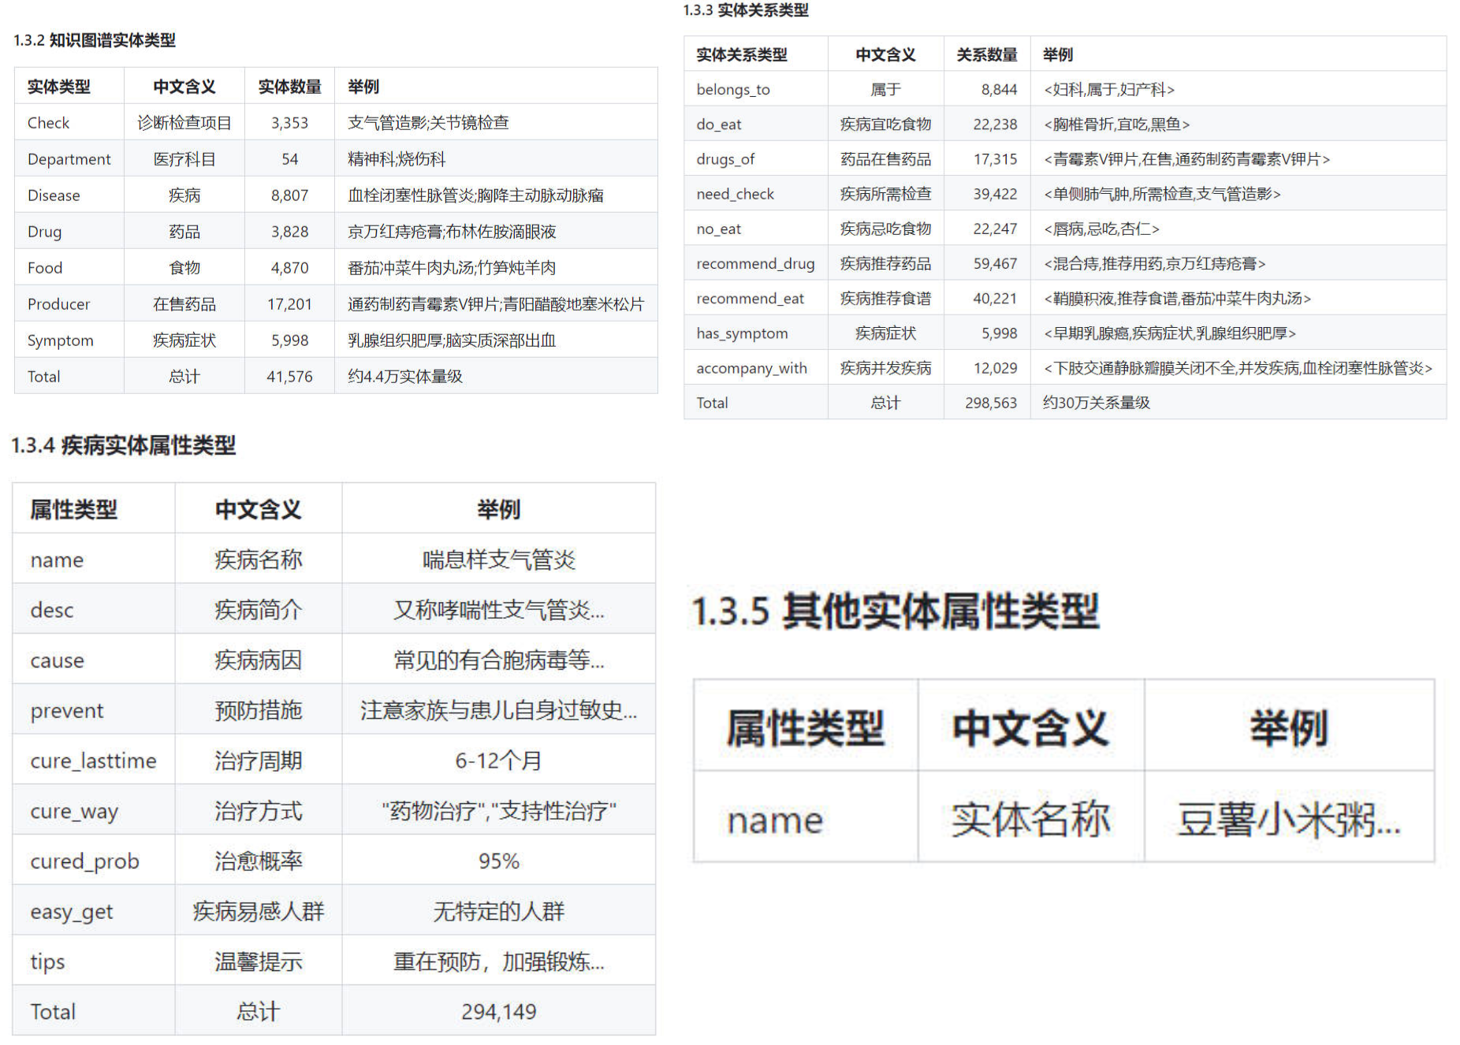1460x1045 pixels.
Task: Select the '95%' cured probability value
Action: point(499,861)
